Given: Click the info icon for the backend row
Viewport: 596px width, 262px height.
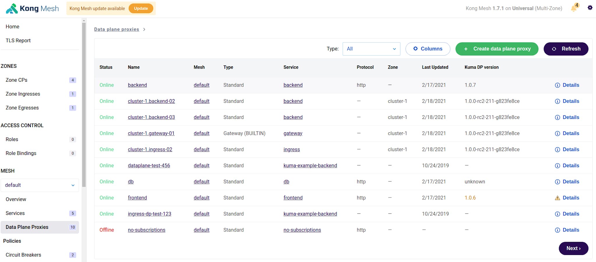Looking at the screenshot, I should point(557,85).
